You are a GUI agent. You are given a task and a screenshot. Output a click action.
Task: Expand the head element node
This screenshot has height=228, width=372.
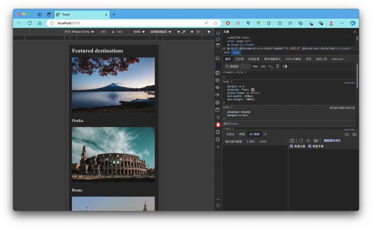pos(229,45)
